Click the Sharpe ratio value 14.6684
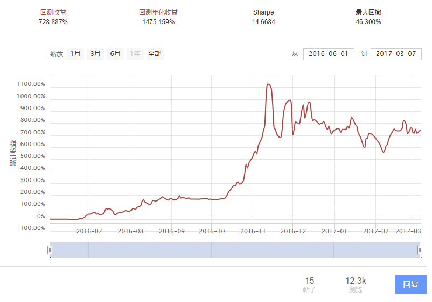The image size is (432, 302). 263,22
